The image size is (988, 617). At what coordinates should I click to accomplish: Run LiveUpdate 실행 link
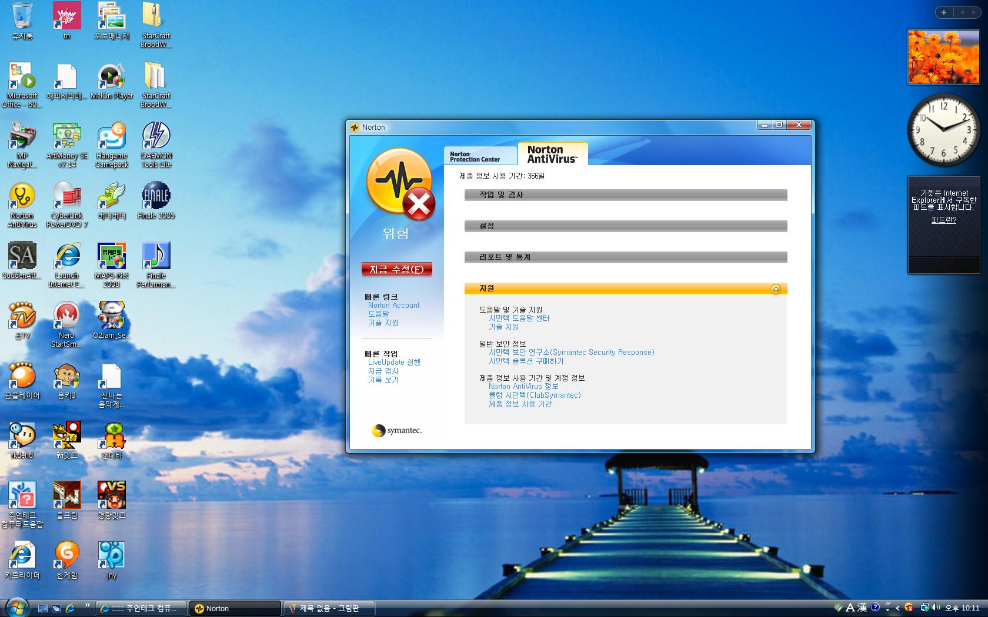(x=394, y=362)
